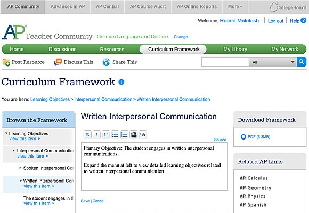
Task: Open the Home tab
Action: coord(17,50)
